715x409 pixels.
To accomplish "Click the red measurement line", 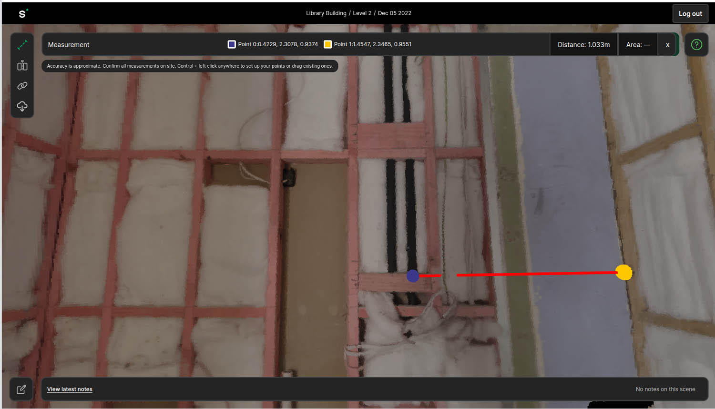I will click(534, 274).
